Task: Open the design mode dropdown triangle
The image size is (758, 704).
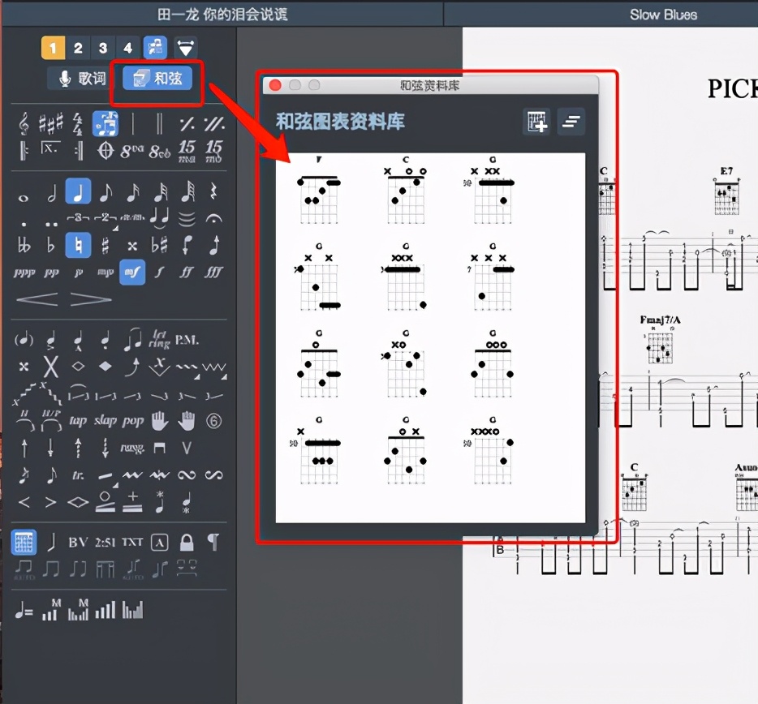Action: 185,47
